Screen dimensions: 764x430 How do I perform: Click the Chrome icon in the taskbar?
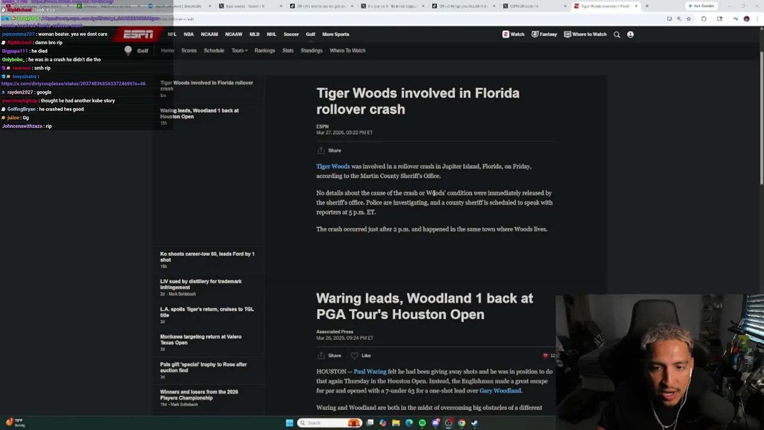click(x=461, y=423)
